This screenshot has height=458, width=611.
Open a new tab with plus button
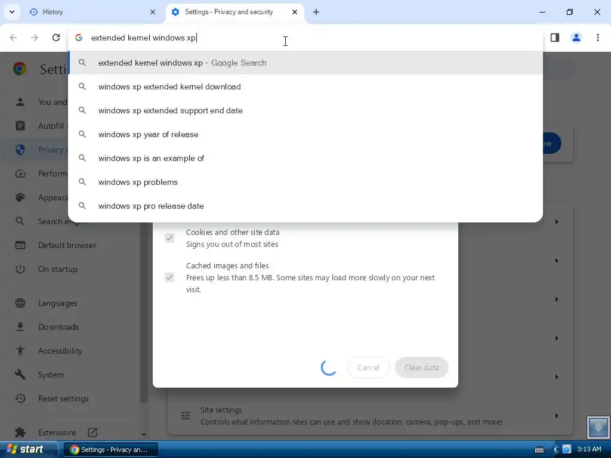point(316,12)
